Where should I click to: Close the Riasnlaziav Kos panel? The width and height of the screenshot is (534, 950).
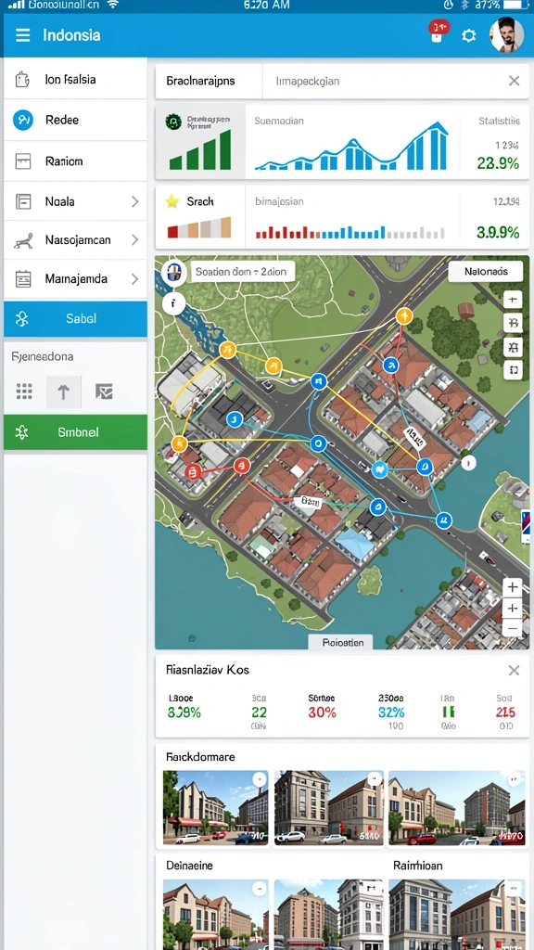click(514, 670)
